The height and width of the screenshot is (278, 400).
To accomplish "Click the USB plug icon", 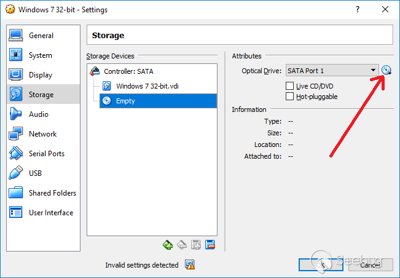I will pos(16,173).
